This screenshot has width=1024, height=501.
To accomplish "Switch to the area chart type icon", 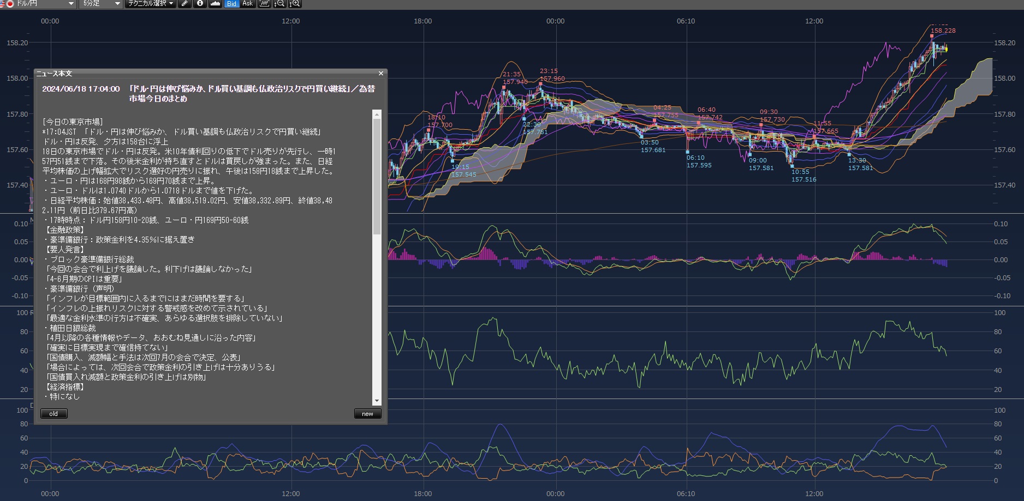I will (x=215, y=4).
